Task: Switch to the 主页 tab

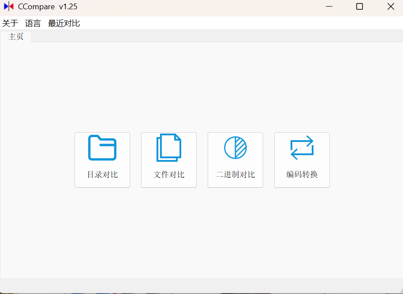Action: tap(15, 37)
